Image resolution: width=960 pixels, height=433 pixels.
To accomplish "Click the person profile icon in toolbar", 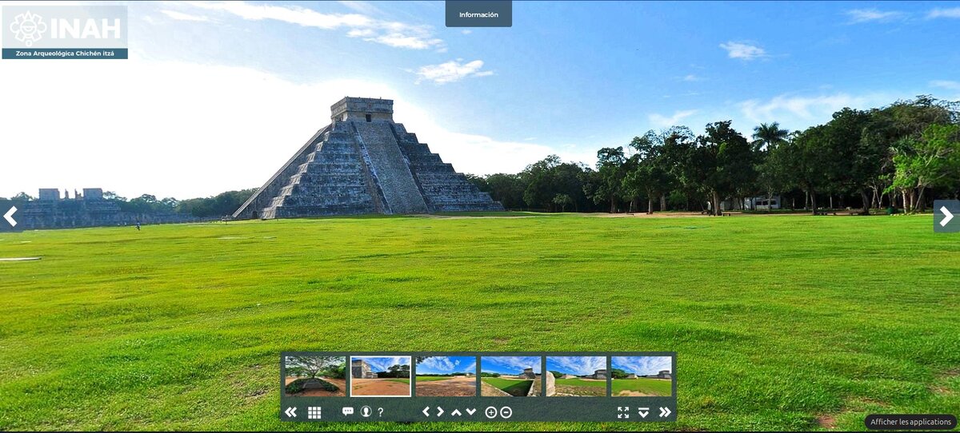I will click(x=366, y=411).
